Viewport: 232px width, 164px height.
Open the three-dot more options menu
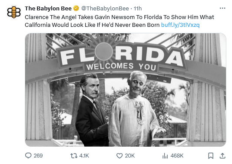coord(222,8)
